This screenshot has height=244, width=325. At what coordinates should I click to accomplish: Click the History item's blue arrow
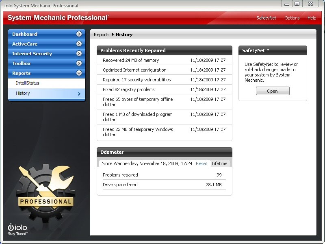coord(79,94)
